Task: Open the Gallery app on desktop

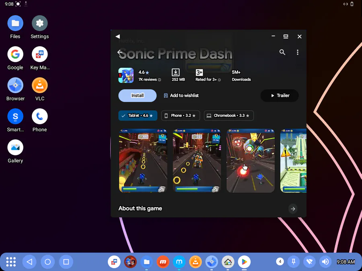Action: click(x=15, y=147)
